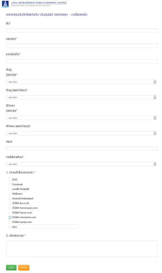Screen dimensions: 162x273
Task: Open the home address province dropdown
Action: [x=81, y=82]
